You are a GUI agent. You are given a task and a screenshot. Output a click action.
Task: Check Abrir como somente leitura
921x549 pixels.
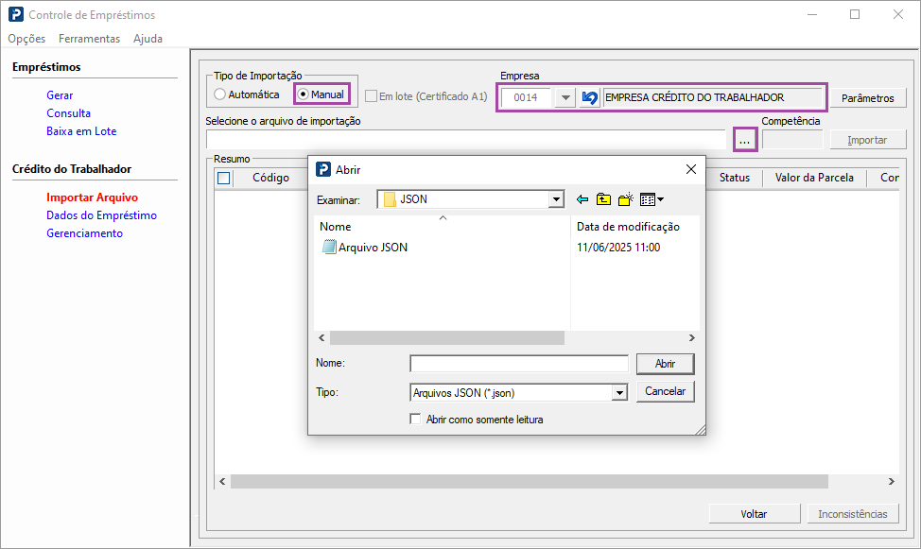pyautogui.click(x=415, y=420)
